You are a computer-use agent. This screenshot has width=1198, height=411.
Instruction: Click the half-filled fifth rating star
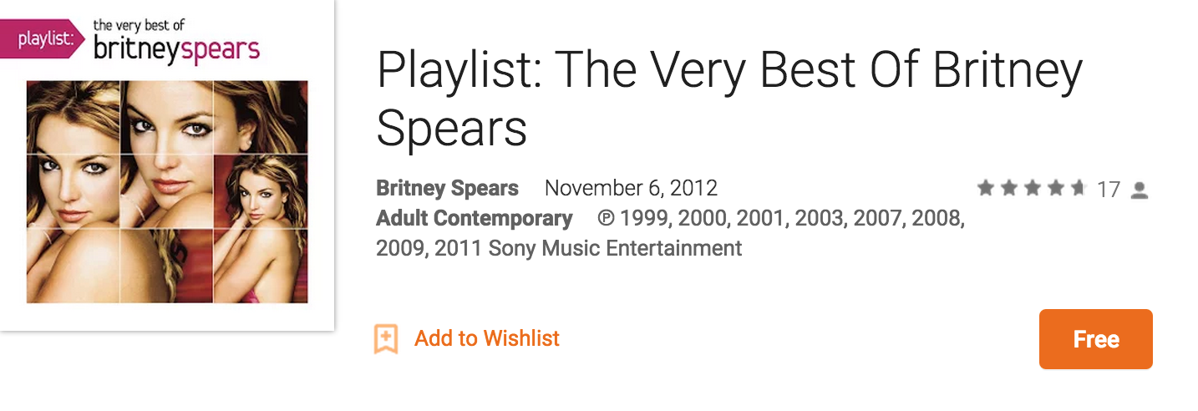[1078, 189]
